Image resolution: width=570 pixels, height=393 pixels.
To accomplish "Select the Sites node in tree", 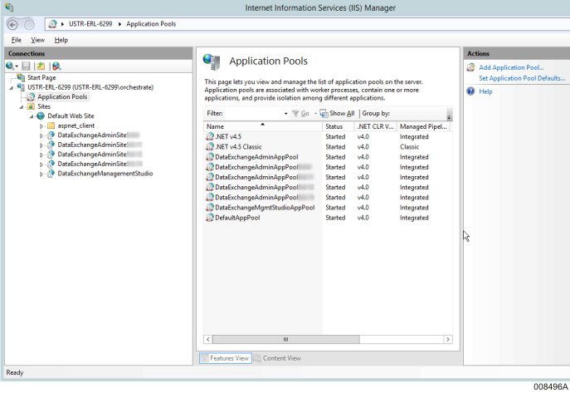I will point(44,106).
